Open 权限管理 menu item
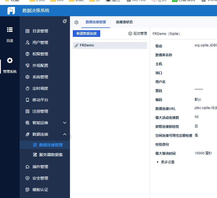 (40, 54)
